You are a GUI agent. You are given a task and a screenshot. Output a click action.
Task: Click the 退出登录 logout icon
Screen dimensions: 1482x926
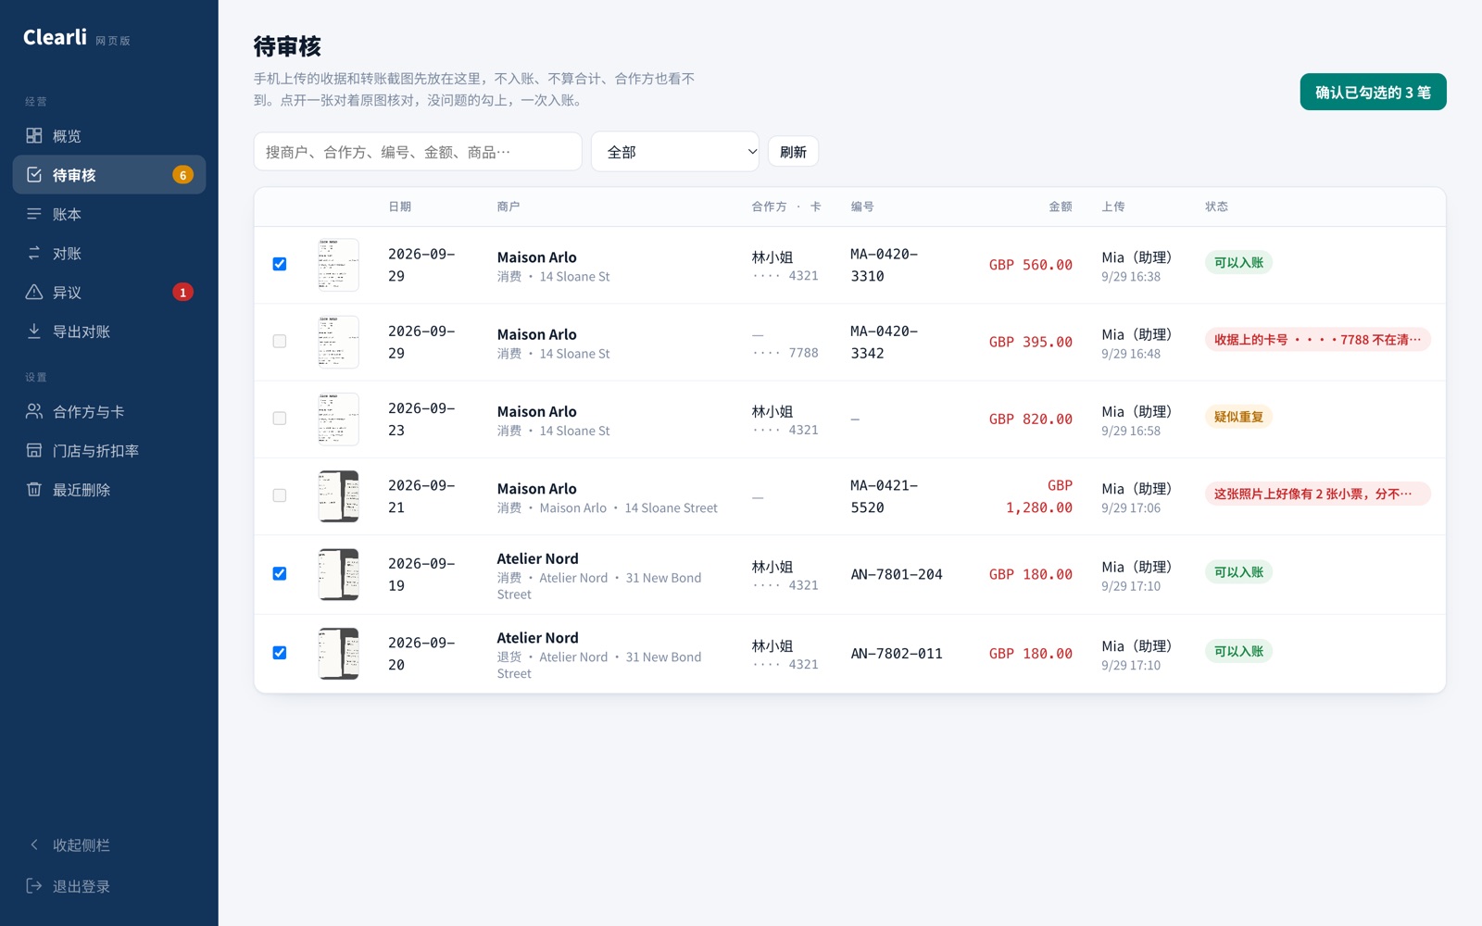pyautogui.click(x=34, y=885)
